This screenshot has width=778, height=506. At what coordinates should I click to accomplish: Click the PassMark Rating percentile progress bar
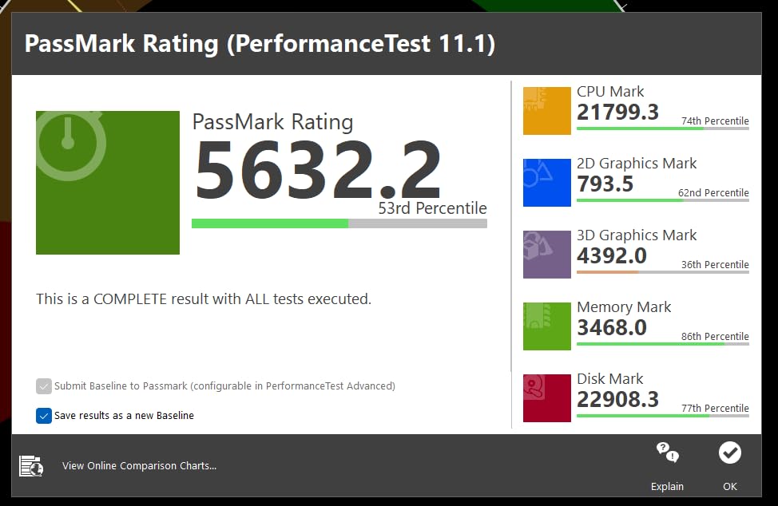point(339,223)
